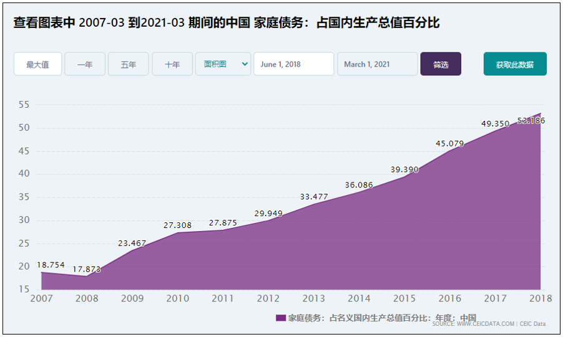
Task: Pick the 十年 range button
Action: [x=172, y=64]
